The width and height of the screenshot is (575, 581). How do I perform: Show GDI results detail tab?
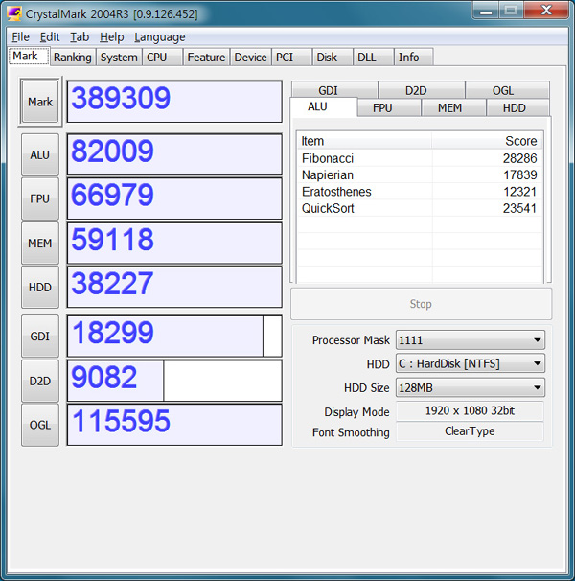334,90
